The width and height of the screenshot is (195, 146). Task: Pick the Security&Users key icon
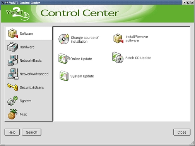13,87
